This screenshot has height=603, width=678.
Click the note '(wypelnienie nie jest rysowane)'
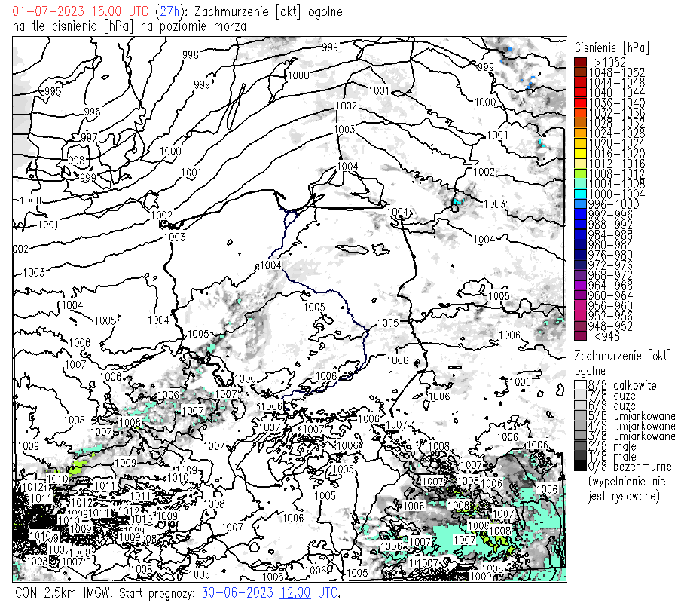(x=627, y=488)
